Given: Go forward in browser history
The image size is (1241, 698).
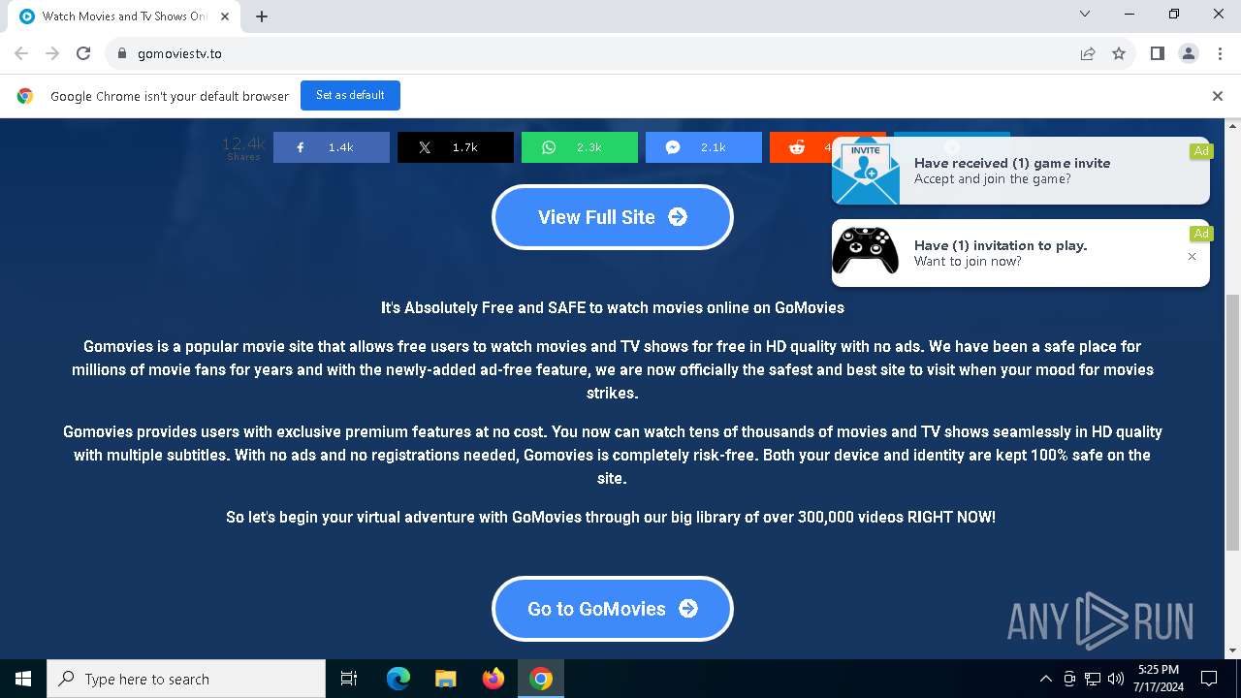Looking at the screenshot, I should pyautogui.click(x=52, y=53).
